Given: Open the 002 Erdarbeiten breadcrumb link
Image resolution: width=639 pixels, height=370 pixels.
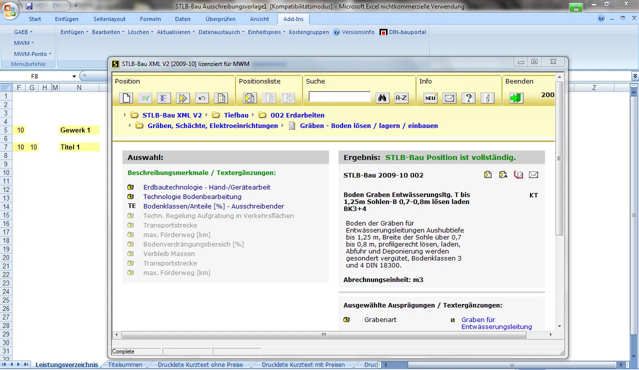Looking at the screenshot, I should point(297,115).
